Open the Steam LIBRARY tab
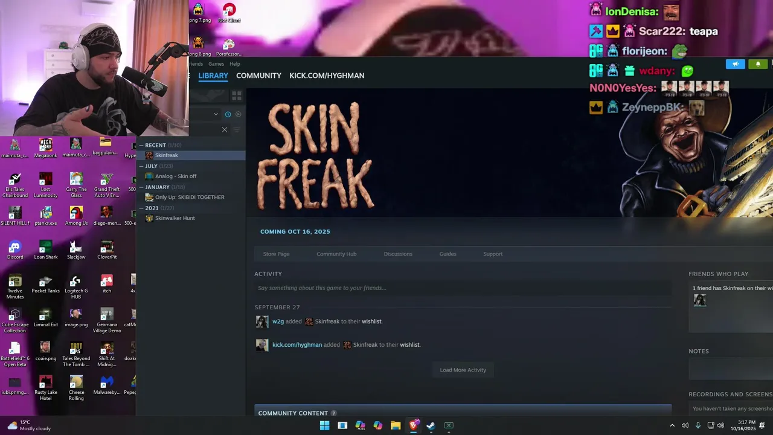 click(x=213, y=76)
